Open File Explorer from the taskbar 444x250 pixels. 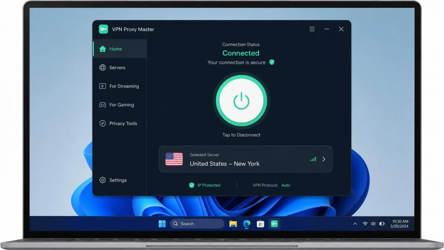click(x=233, y=224)
